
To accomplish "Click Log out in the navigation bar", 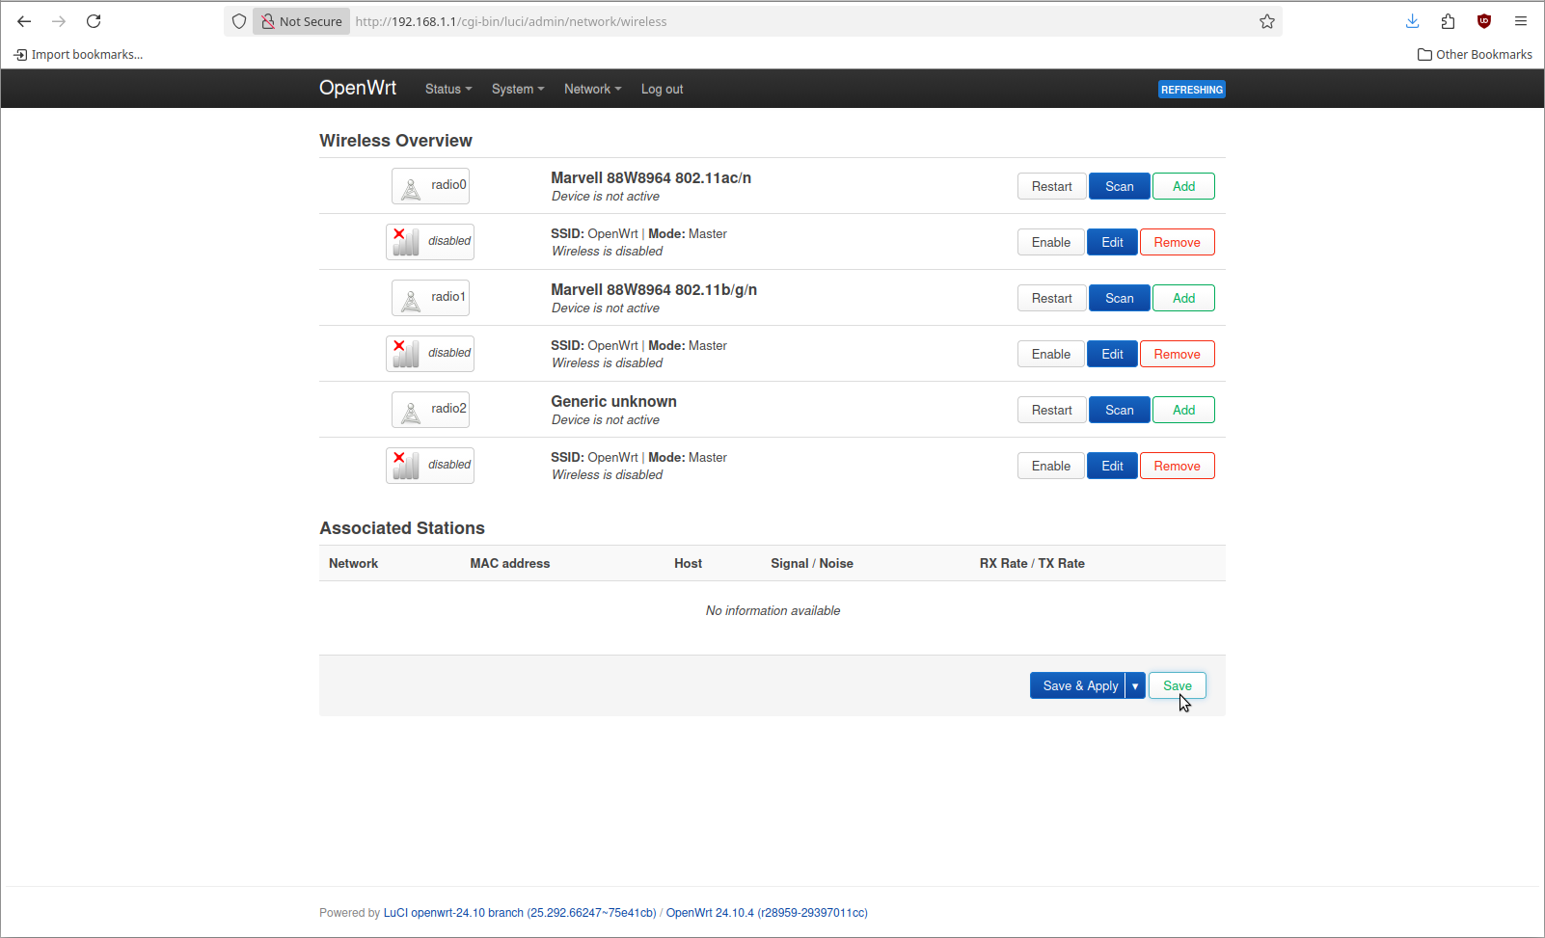I will [662, 90].
